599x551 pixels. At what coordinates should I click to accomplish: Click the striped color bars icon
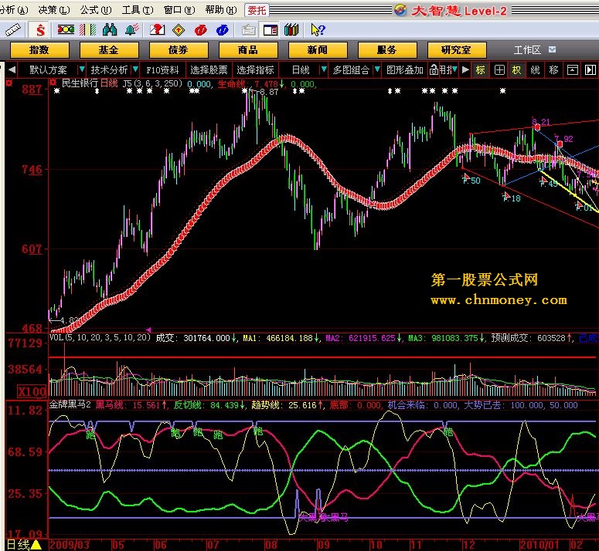(x=87, y=29)
